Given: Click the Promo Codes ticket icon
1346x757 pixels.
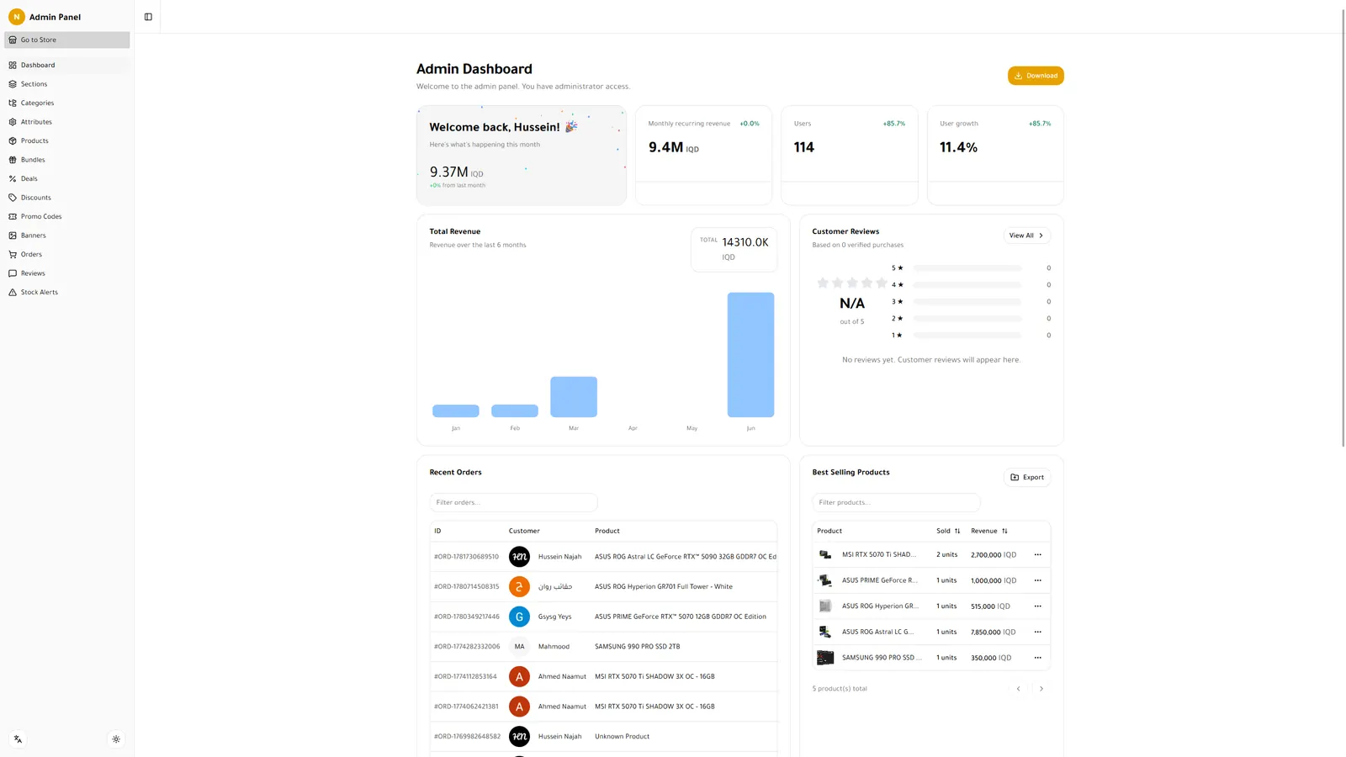Looking at the screenshot, I should pos(13,216).
